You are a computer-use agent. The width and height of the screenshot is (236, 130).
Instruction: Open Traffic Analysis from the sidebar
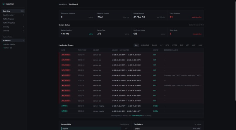(13, 19)
